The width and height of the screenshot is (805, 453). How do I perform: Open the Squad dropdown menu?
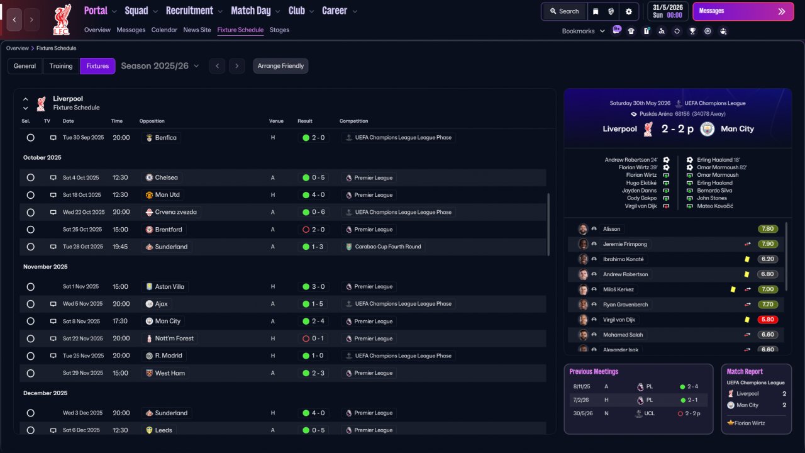[x=141, y=11]
